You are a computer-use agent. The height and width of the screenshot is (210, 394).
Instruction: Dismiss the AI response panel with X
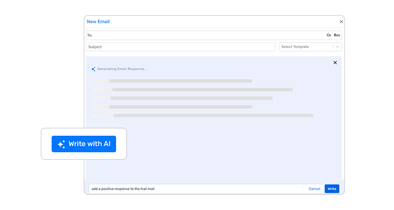pyautogui.click(x=335, y=63)
